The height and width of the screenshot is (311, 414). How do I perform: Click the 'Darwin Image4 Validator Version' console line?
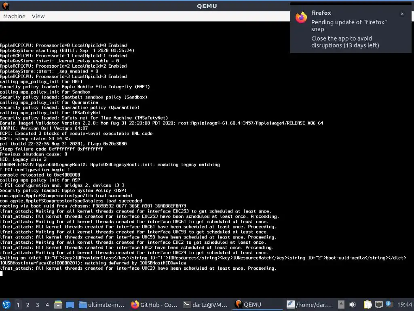[x=162, y=123]
